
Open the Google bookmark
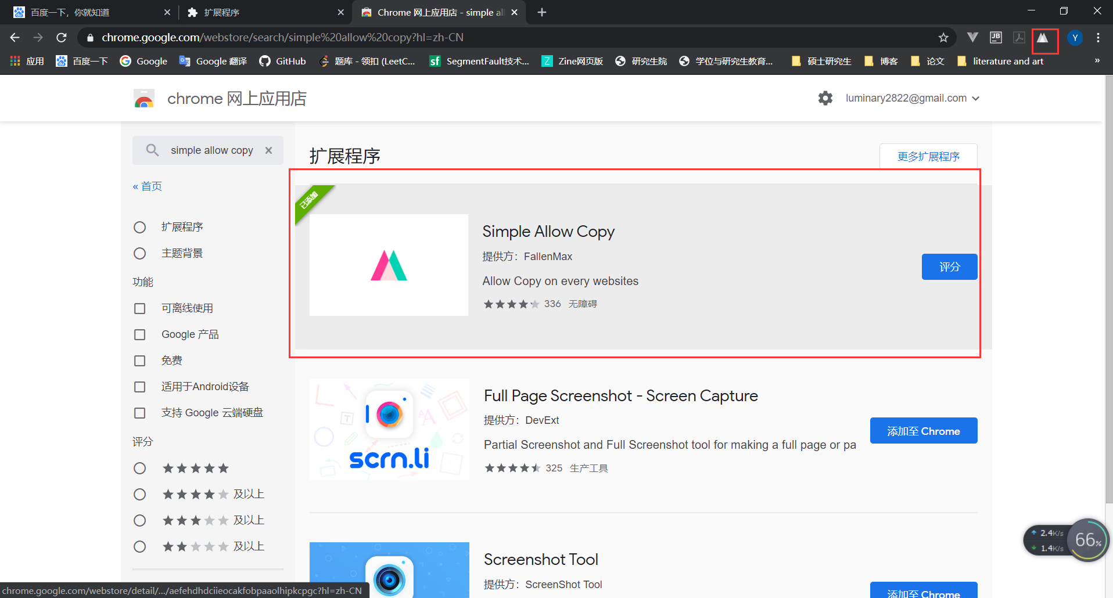(143, 61)
